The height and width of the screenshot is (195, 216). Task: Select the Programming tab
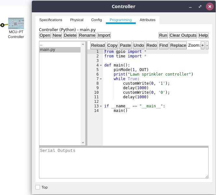point(121,20)
